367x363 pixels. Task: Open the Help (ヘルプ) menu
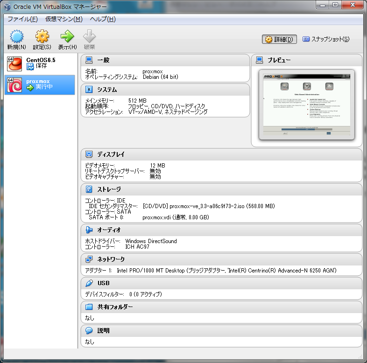click(x=103, y=19)
